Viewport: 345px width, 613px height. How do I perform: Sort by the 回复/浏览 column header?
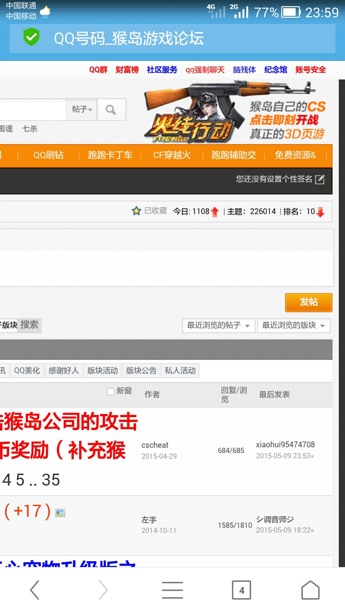tap(234, 395)
